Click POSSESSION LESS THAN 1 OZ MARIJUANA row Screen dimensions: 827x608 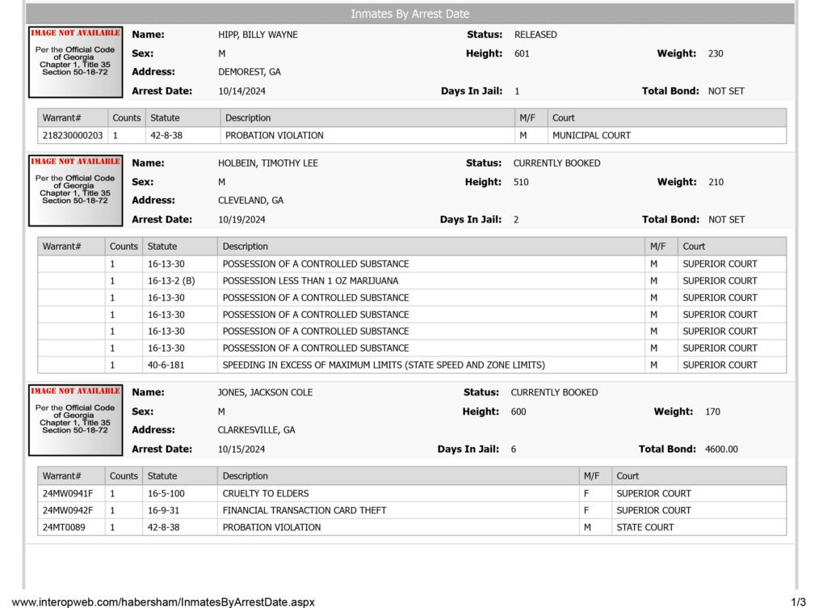412,281
